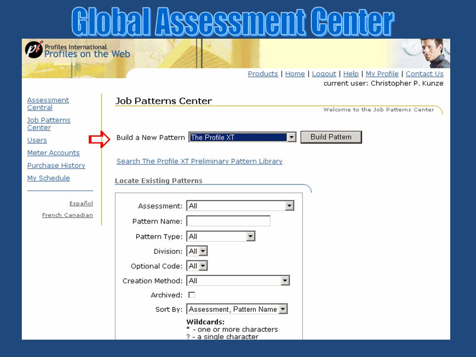Click the 'Welcome to the Job Patterns Center' text
Image resolution: width=476 pixels, height=357 pixels.
click(x=378, y=110)
